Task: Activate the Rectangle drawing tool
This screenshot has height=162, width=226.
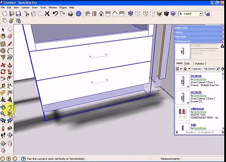Action: pos(3,44)
